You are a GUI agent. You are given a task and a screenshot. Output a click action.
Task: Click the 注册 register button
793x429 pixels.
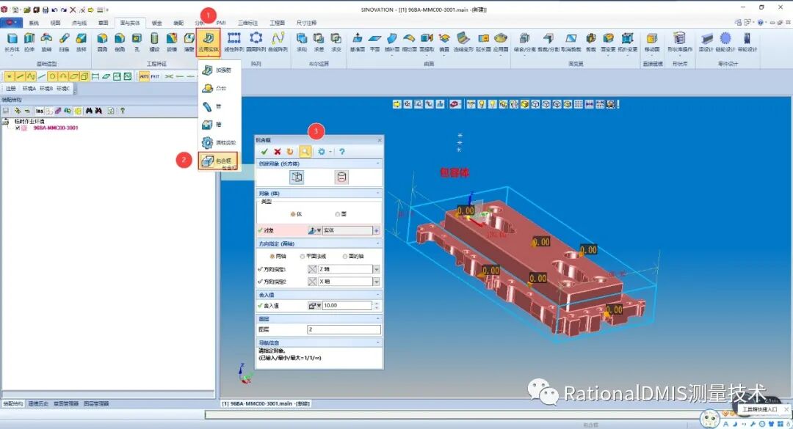(x=10, y=89)
